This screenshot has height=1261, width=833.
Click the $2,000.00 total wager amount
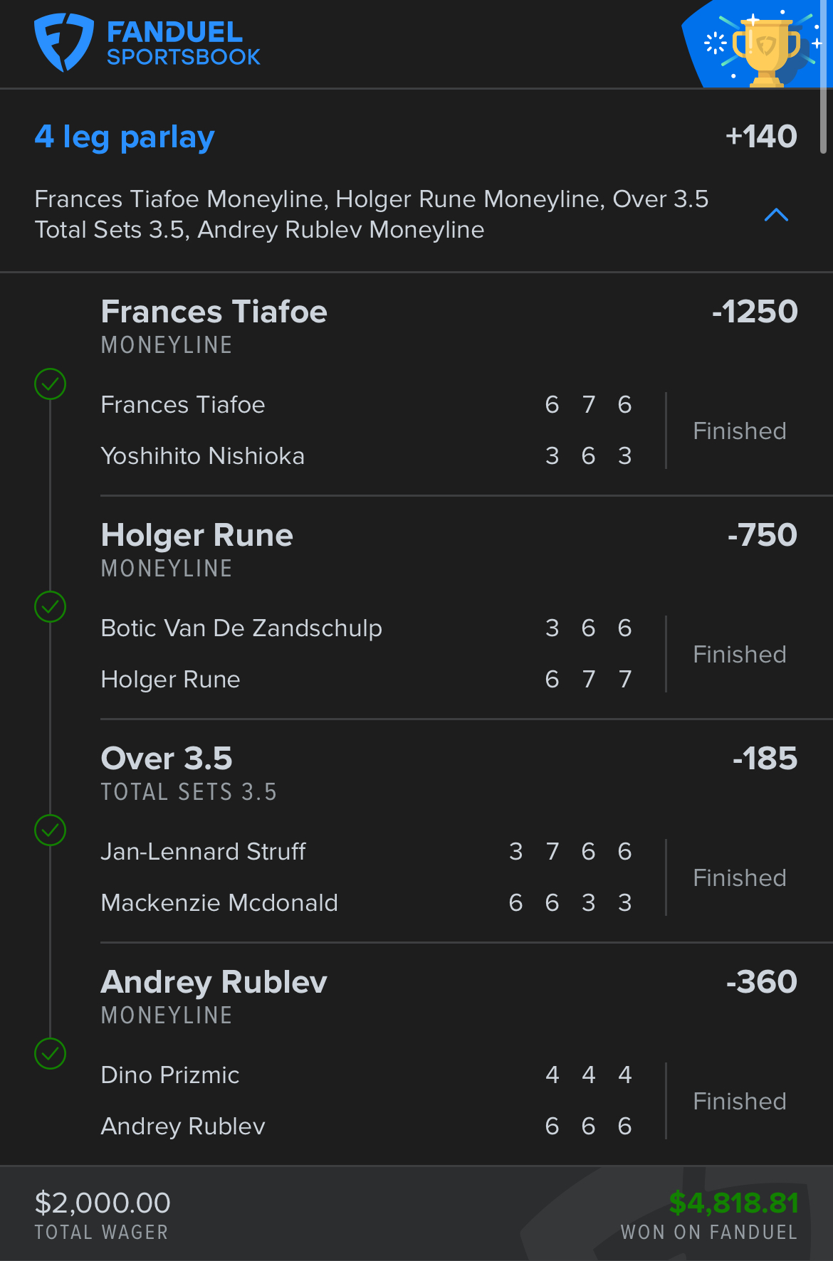[x=103, y=1203]
